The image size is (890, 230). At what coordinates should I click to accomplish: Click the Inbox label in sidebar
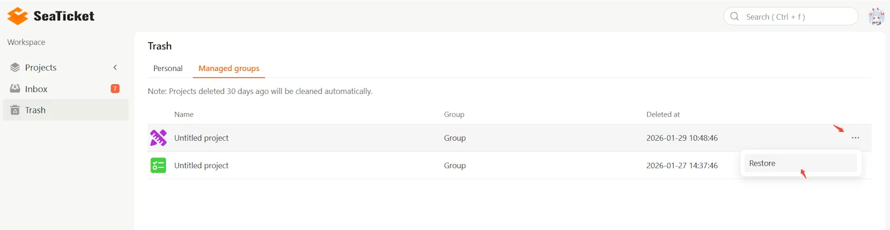[x=36, y=89]
